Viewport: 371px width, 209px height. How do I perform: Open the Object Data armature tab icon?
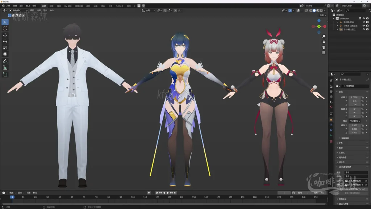[x=331, y=135]
